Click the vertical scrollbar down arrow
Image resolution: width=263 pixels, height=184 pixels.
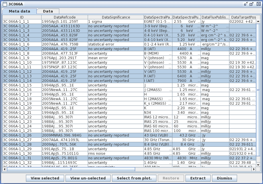point(258,165)
